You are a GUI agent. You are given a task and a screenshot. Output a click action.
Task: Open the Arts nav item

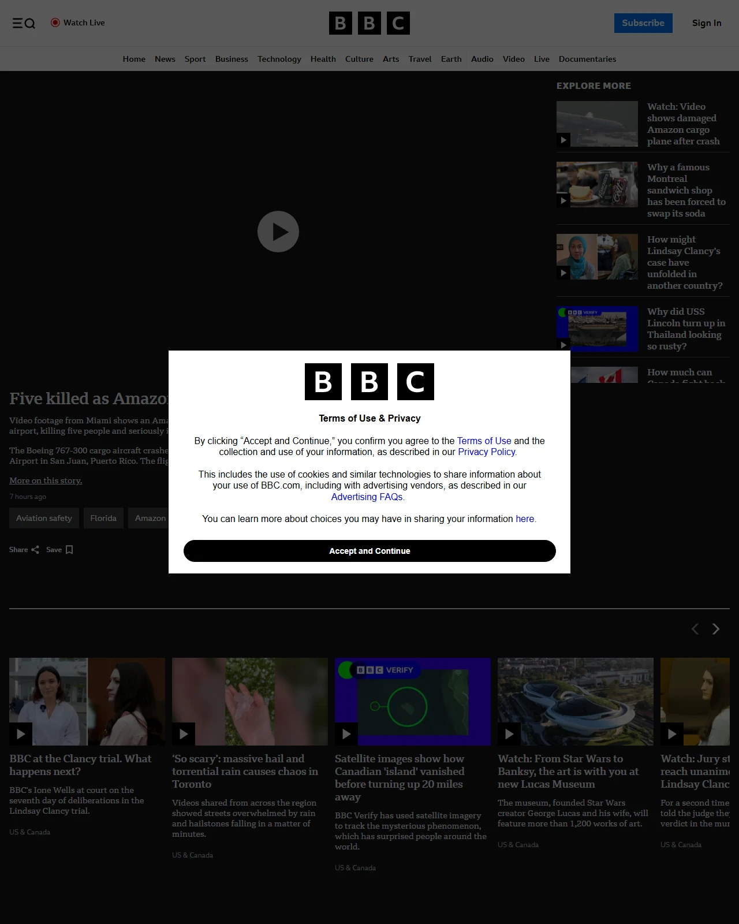click(391, 59)
